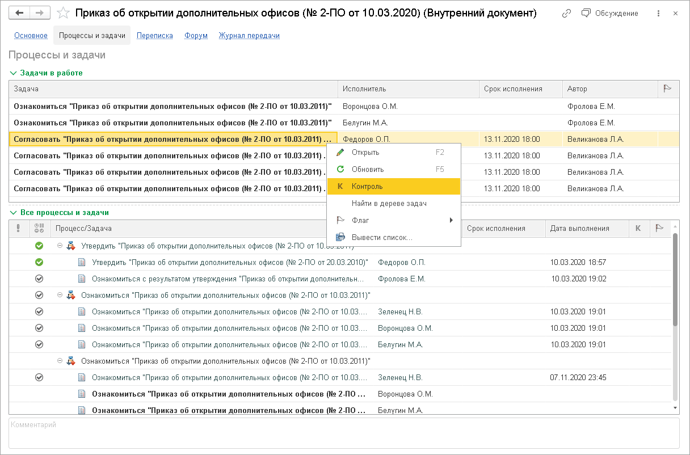Viewport: 690px width, 455px height.
Task: Click task icon beside Ознакомиться с результатом утверждения
Action: tap(82, 279)
